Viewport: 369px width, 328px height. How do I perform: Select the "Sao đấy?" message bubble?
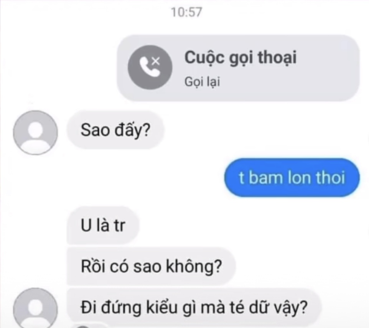tap(115, 130)
